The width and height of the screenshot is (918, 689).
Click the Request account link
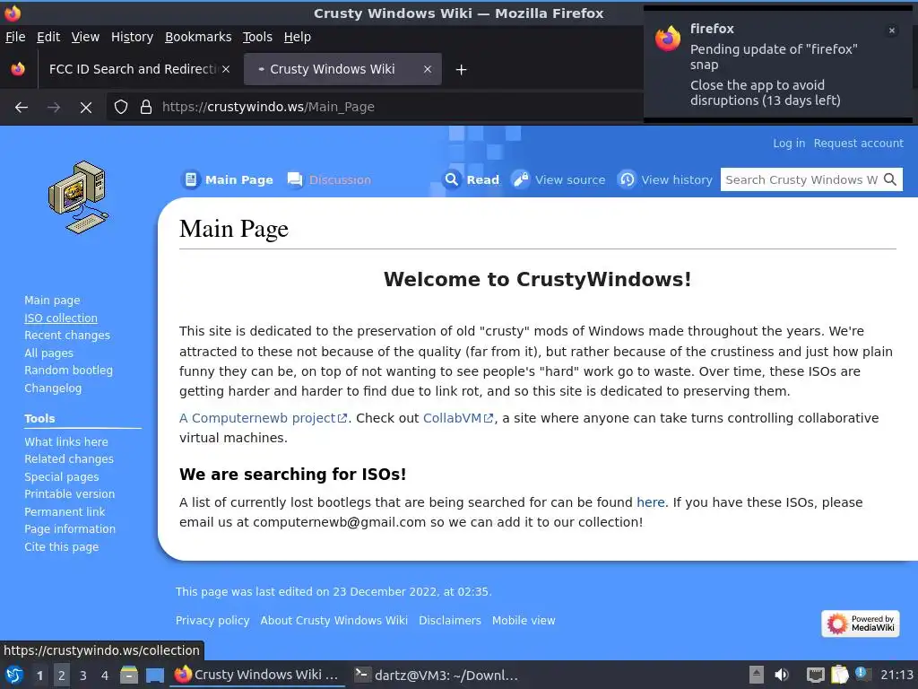pos(858,144)
